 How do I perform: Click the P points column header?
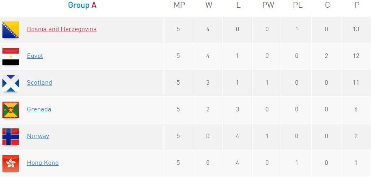click(x=357, y=5)
